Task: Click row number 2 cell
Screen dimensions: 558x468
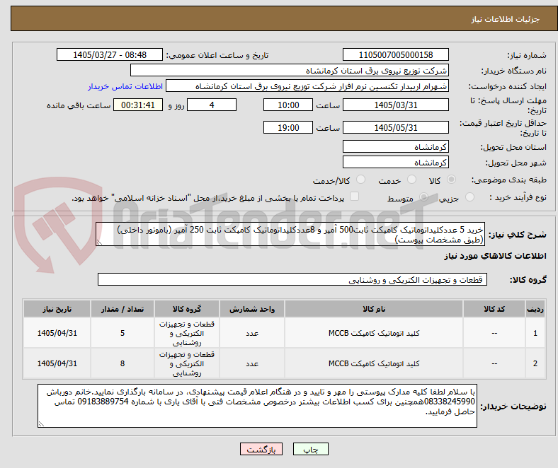Action: click(535, 363)
